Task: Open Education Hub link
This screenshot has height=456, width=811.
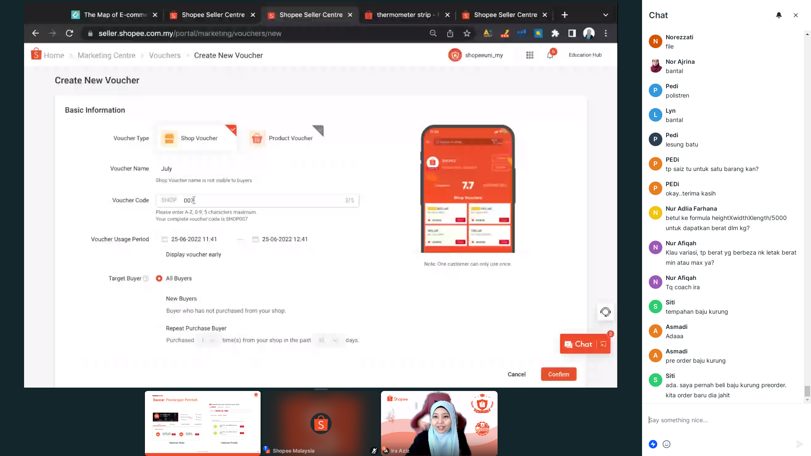Action: click(x=585, y=55)
